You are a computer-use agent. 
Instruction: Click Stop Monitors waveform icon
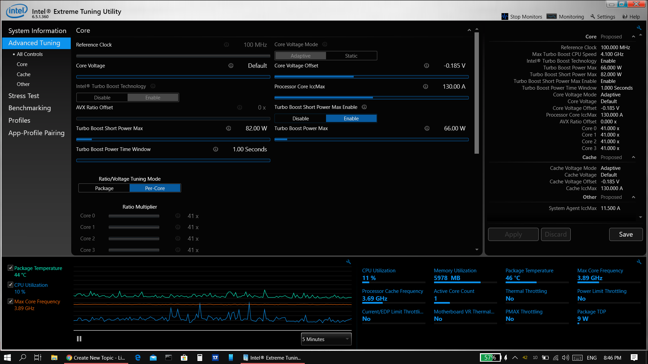click(505, 17)
